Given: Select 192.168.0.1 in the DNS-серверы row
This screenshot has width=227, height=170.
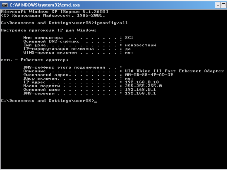Looking at the screenshot, I should pos(140,93).
